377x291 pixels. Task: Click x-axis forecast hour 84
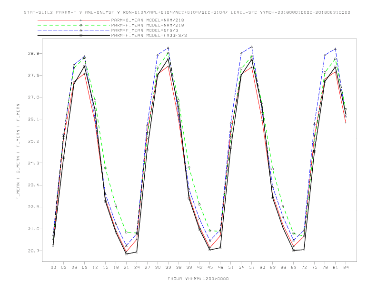click(346, 267)
